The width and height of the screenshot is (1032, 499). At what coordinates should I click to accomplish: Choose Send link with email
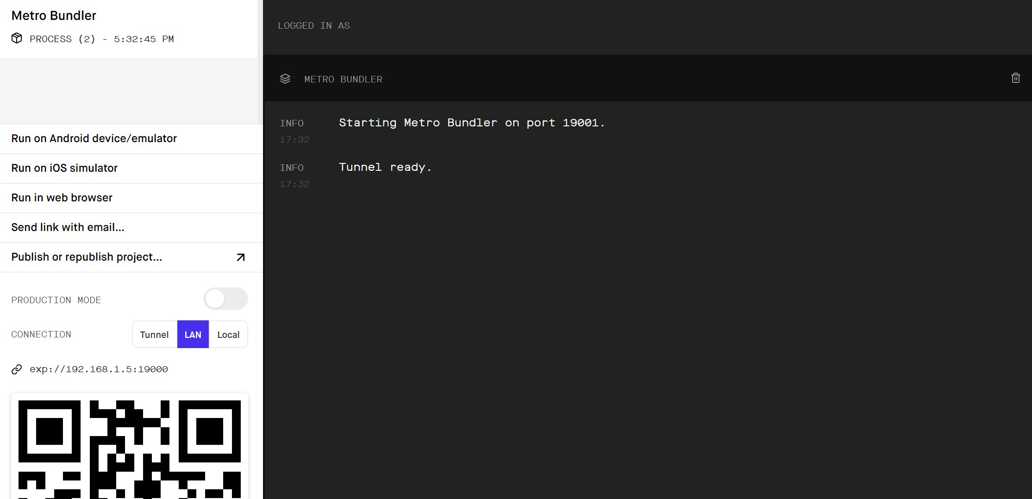point(131,228)
